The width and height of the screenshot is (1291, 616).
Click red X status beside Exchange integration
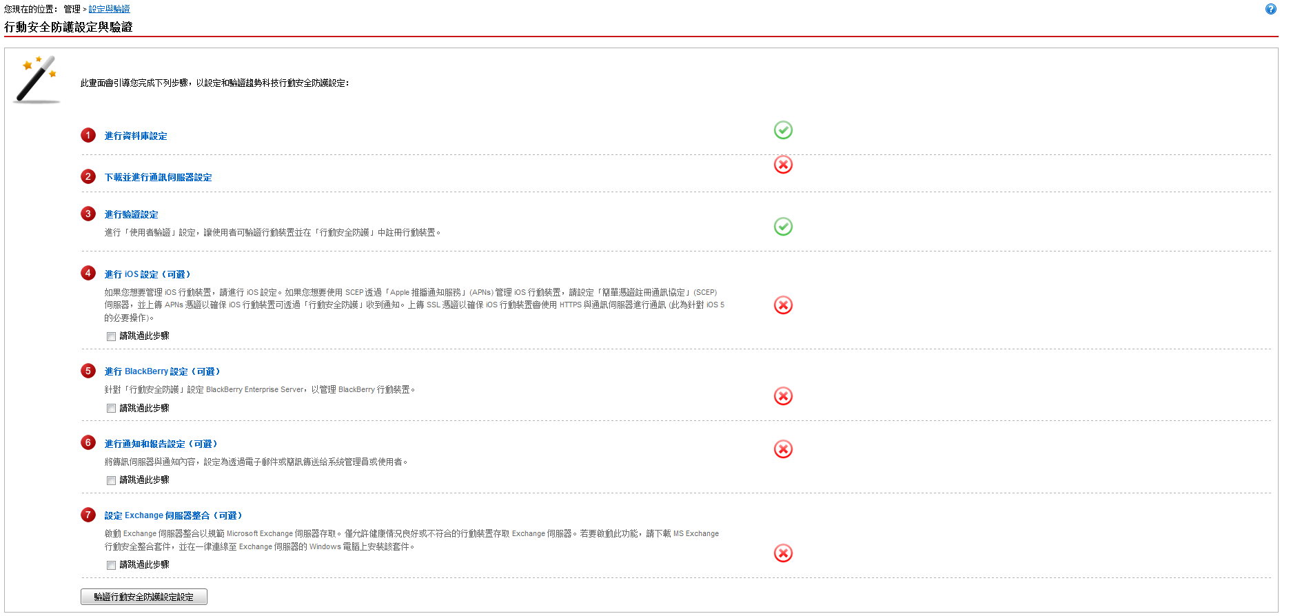pos(783,553)
